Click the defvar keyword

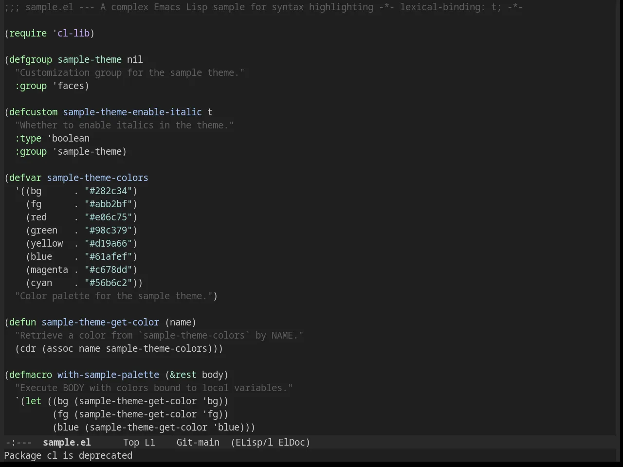pos(25,178)
